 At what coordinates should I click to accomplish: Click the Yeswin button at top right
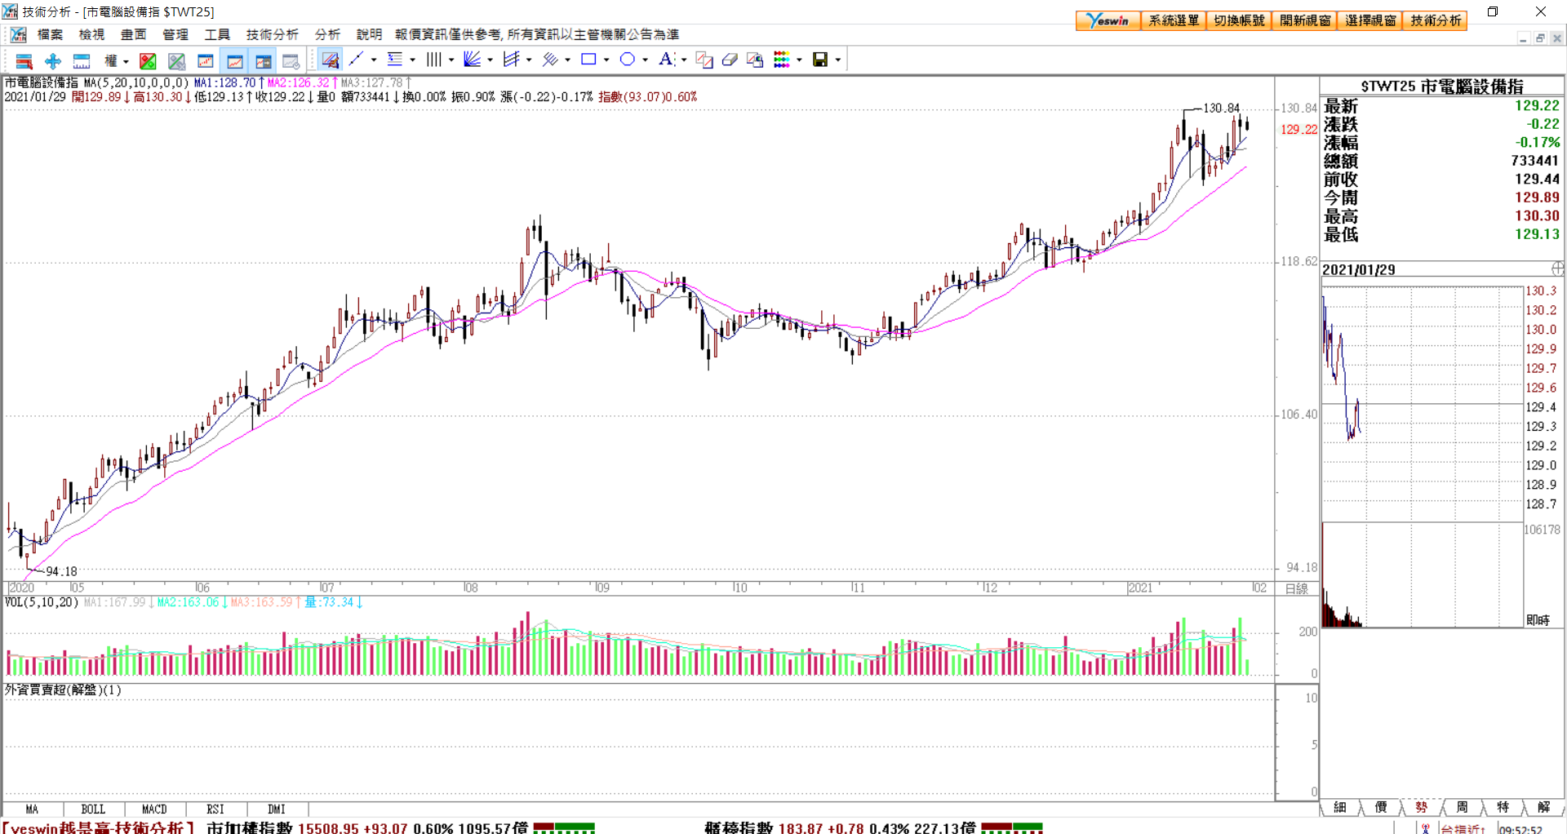[1108, 20]
